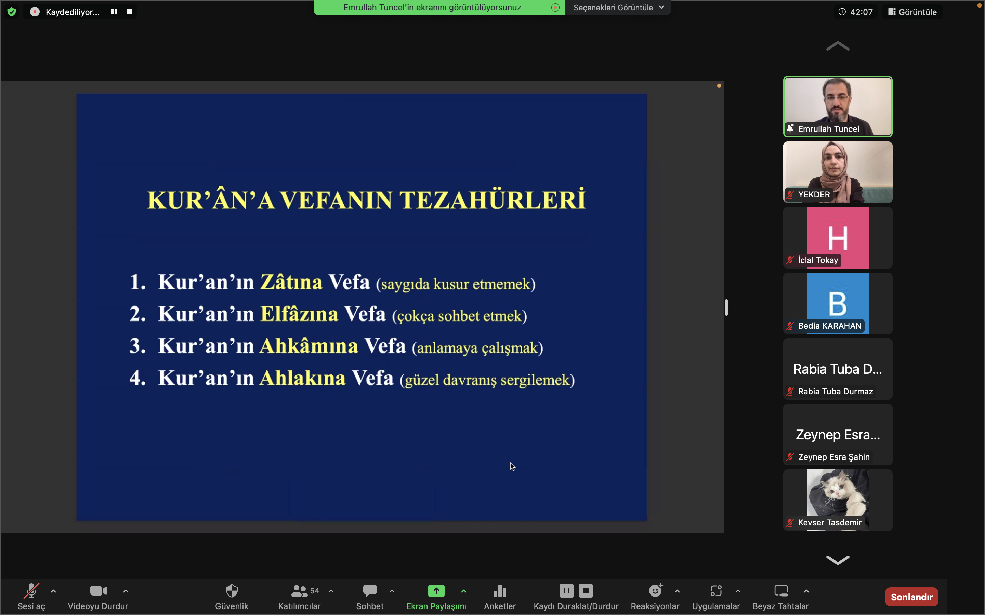
Task: Expand green arrow next to Ekran Paylaşımı
Action: click(x=464, y=591)
